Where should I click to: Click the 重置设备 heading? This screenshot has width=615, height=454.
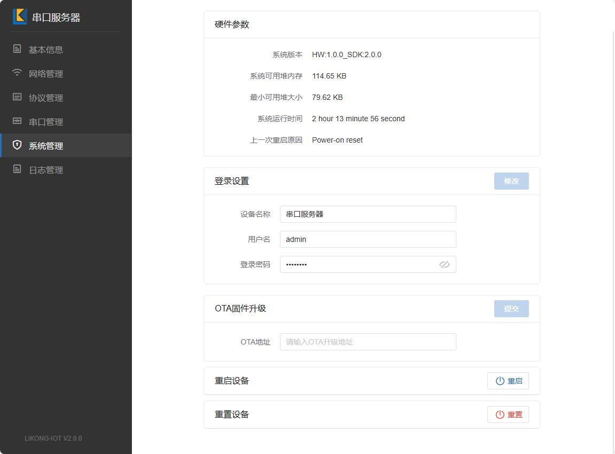(232, 415)
